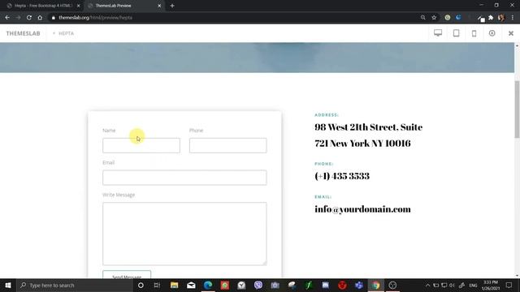Open Microsoft Teams from the taskbar
520x292 pixels.
[x=359, y=285]
